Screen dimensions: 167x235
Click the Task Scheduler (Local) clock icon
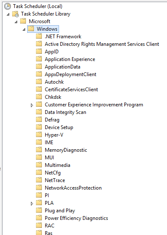7,6
